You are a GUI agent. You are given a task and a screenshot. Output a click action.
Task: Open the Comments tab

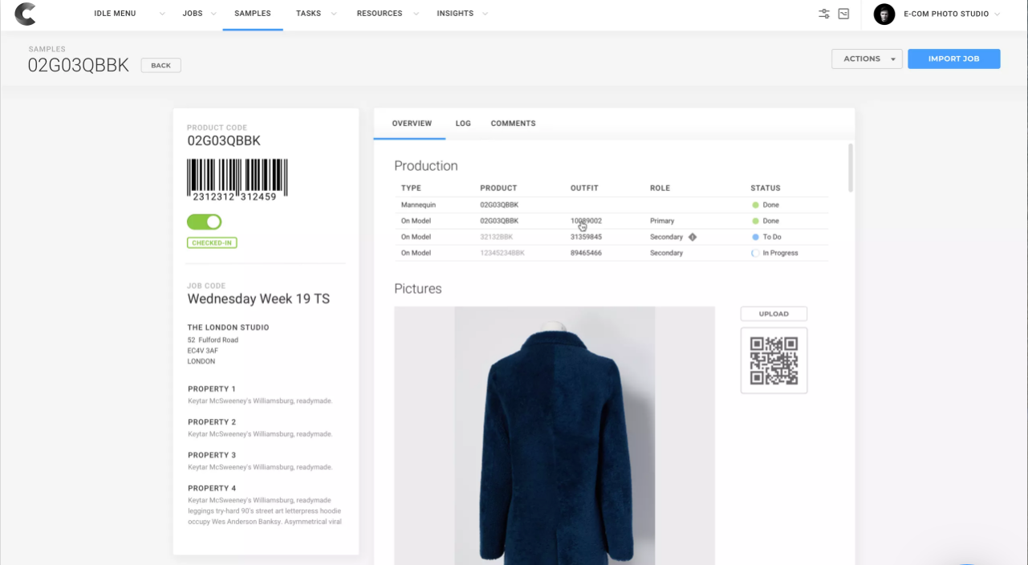(x=513, y=124)
